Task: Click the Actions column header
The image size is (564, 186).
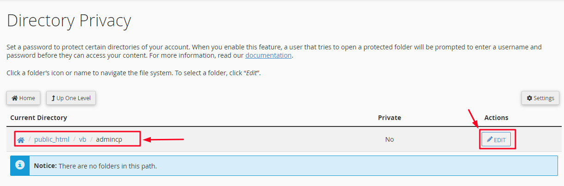Action: click(496, 118)
